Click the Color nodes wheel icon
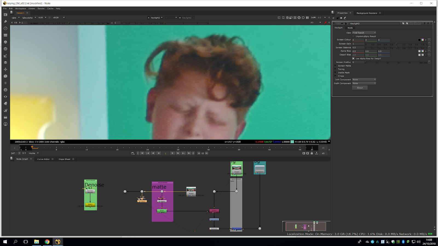 pos(5,42)
